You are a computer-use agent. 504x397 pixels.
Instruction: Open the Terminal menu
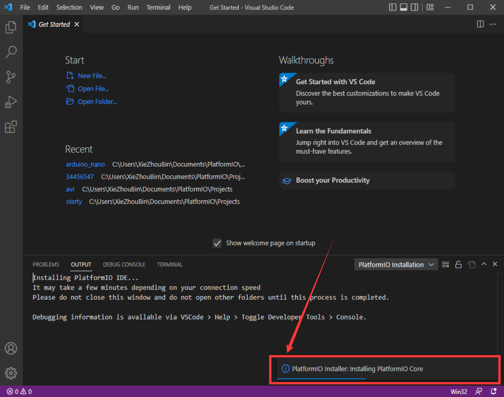pyautogui.click(x=158, y=7)
